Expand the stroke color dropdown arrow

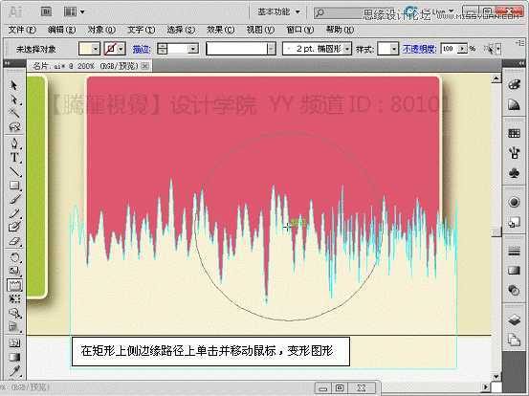click(x=121, y=49)
